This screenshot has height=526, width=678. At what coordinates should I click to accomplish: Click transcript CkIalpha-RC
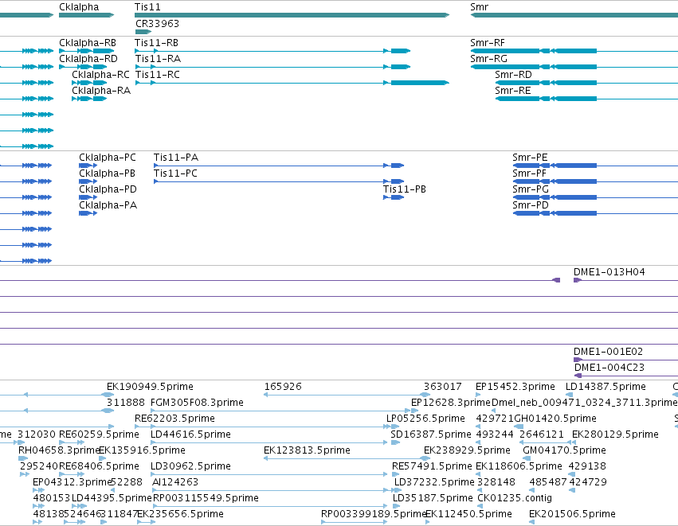89,83
